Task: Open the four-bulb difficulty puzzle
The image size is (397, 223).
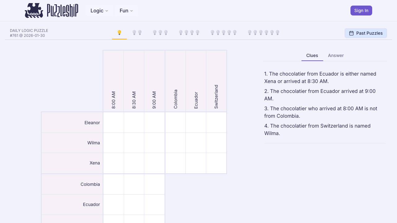Action: point(189,32)
